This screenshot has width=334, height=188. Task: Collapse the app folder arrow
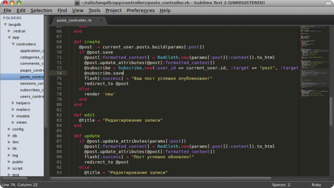pyautogui.click(x=9, y=37)
